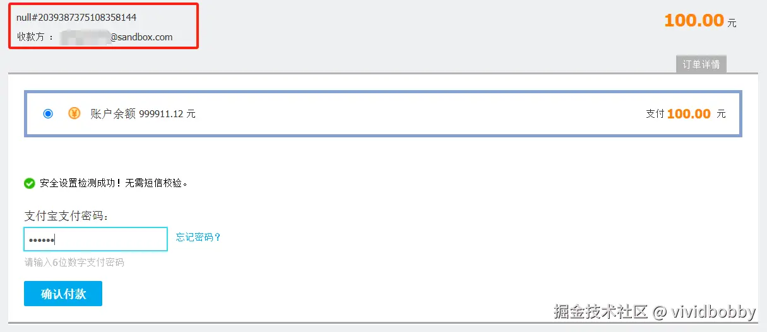The height and width of the screenshot is (332, 767).
Task: Click the payee @sandbox.com email text
Action: click(x=141, y=37)
